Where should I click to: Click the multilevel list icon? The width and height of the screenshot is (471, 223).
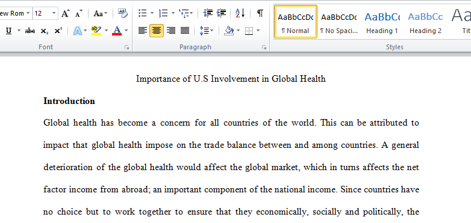(183, 13)
